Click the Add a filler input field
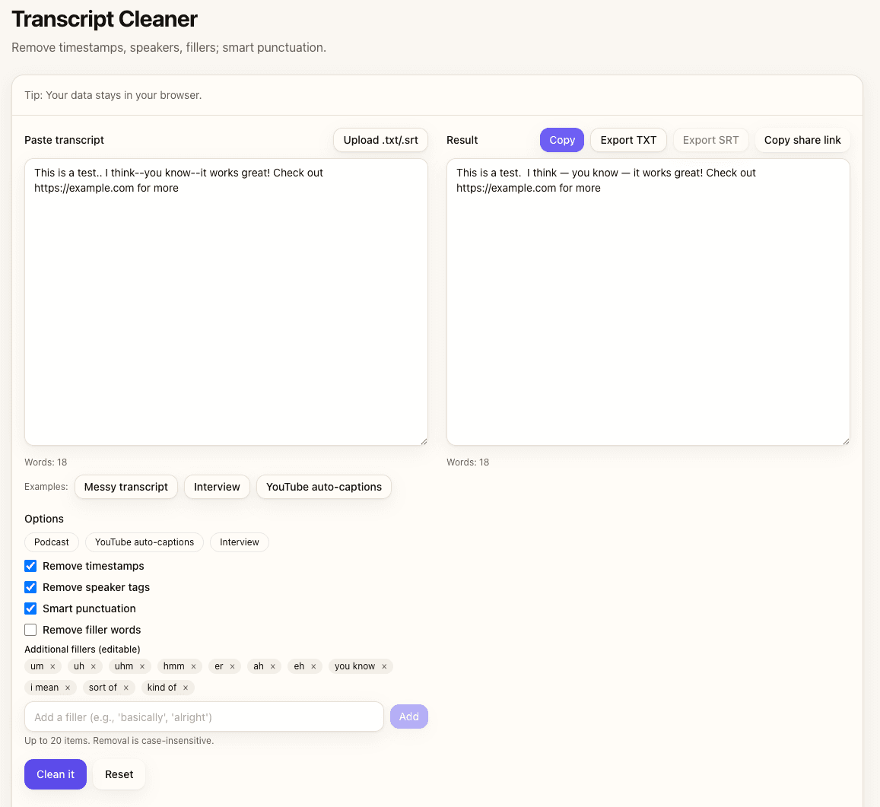The height and width of the screenshot is (807, 880). (204, 716)
